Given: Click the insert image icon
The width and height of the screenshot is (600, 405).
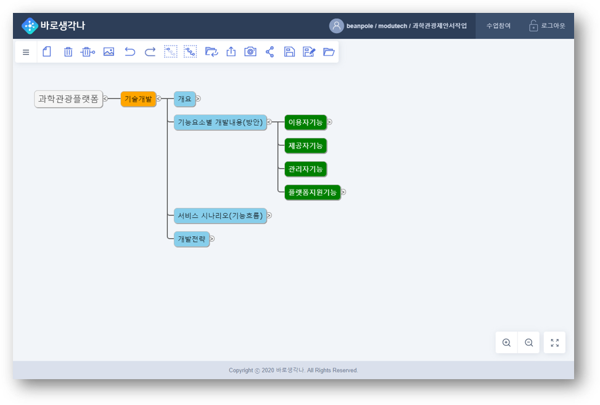Looking at the screenshot, I should [109, 52].
